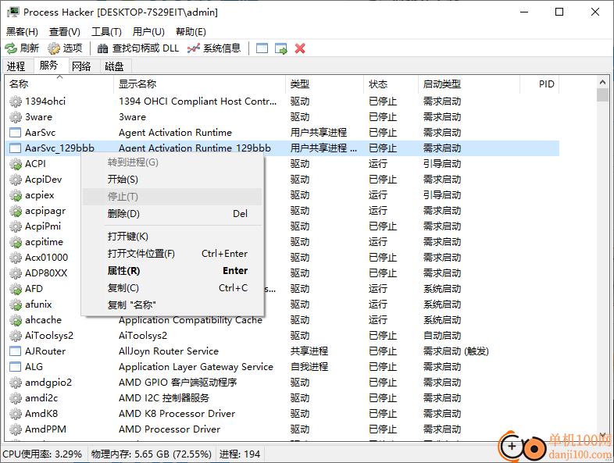
Task: Select the AmdK8 service row
Action: (x=282, y=414)
